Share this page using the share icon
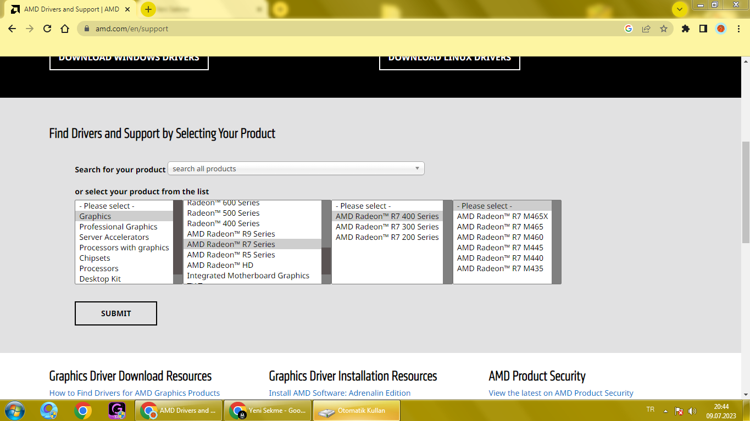Viewport: 750px width, 421px height. pos(646,29)
